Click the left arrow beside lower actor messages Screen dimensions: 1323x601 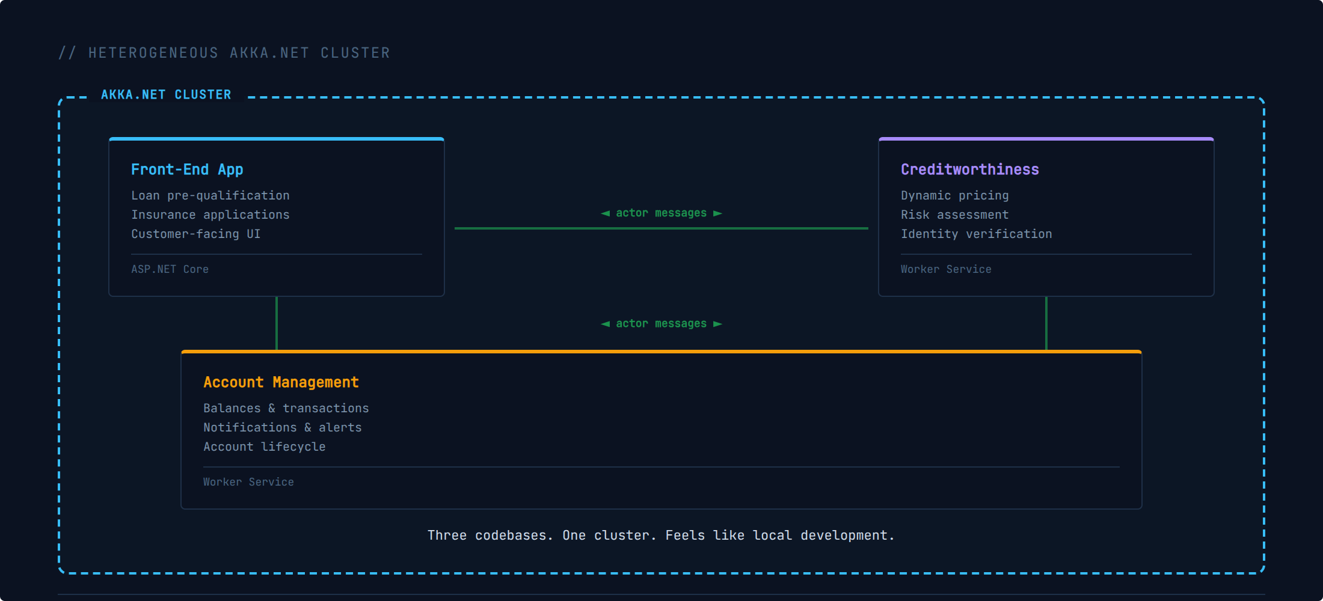coord(606,324)
